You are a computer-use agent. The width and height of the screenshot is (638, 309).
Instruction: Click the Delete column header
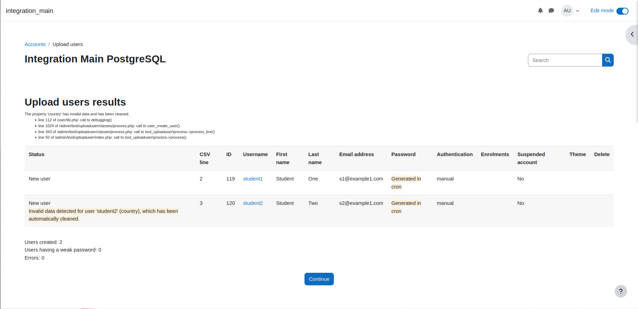(602, 154)
